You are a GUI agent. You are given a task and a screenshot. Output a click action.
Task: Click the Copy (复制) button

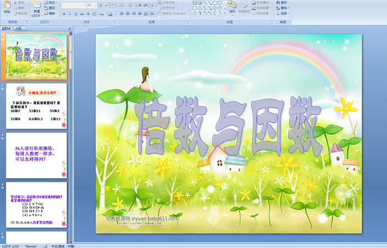(19, 8)
